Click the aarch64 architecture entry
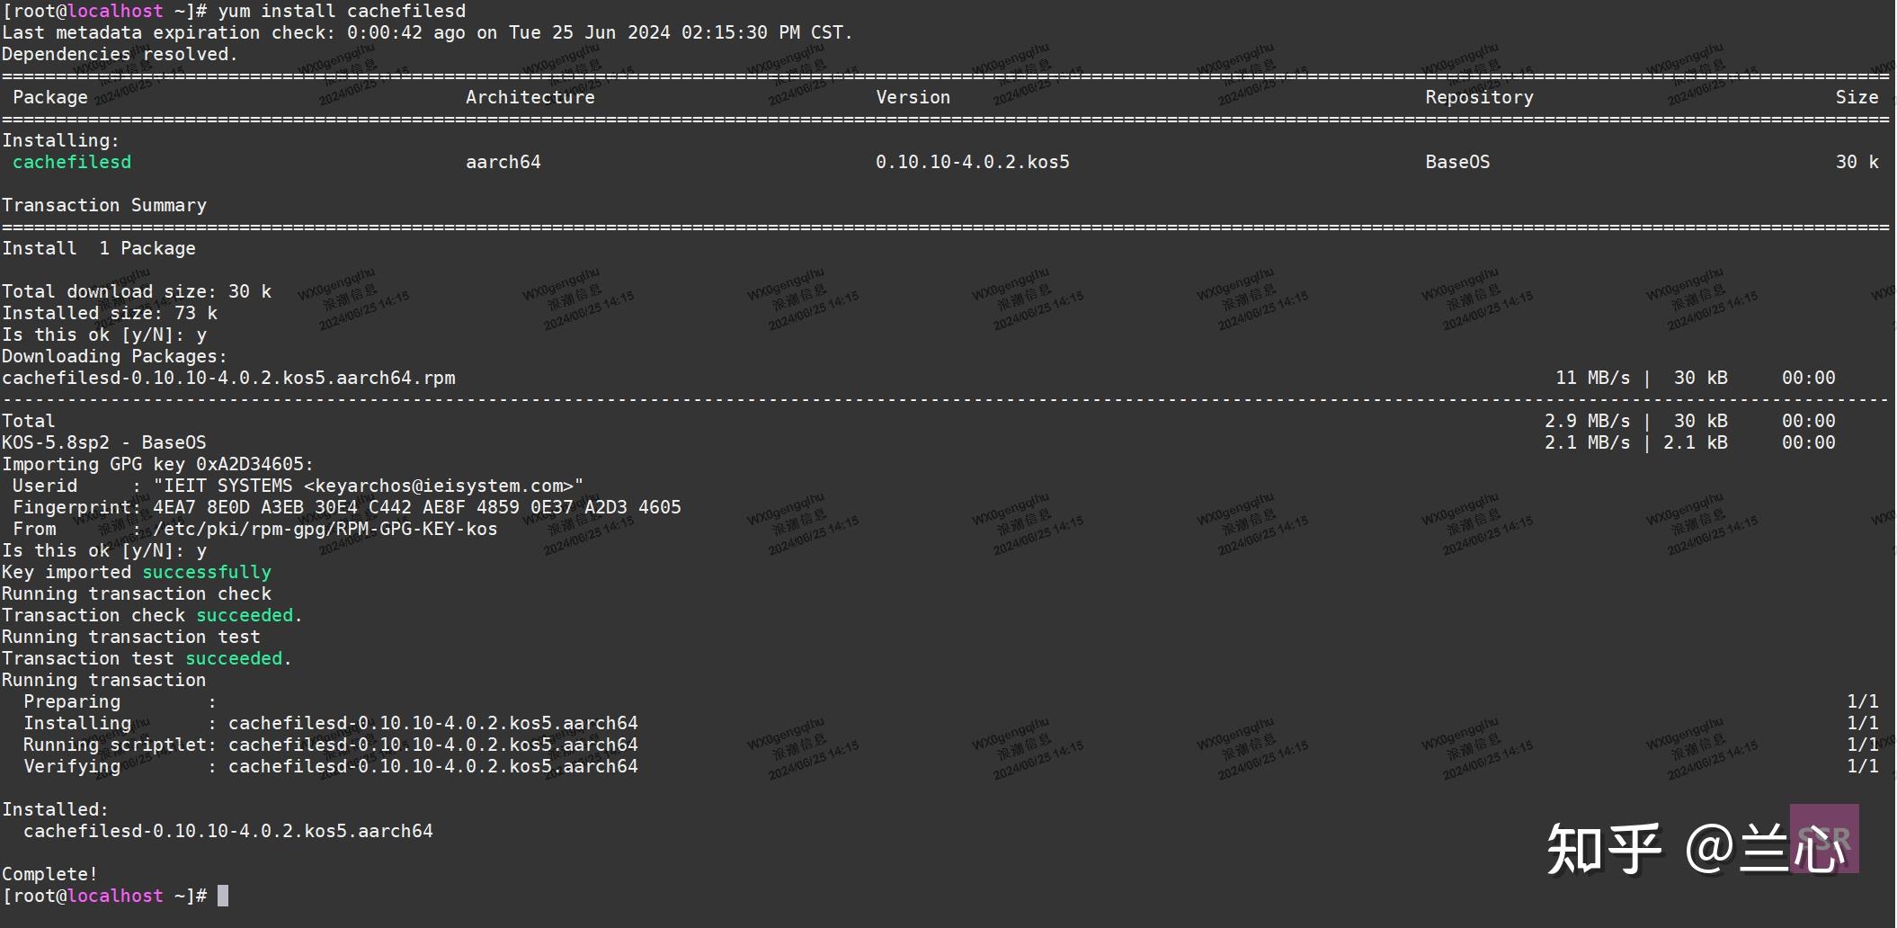The width and height of the screenshot is (1897, 928). coord(503,162)
